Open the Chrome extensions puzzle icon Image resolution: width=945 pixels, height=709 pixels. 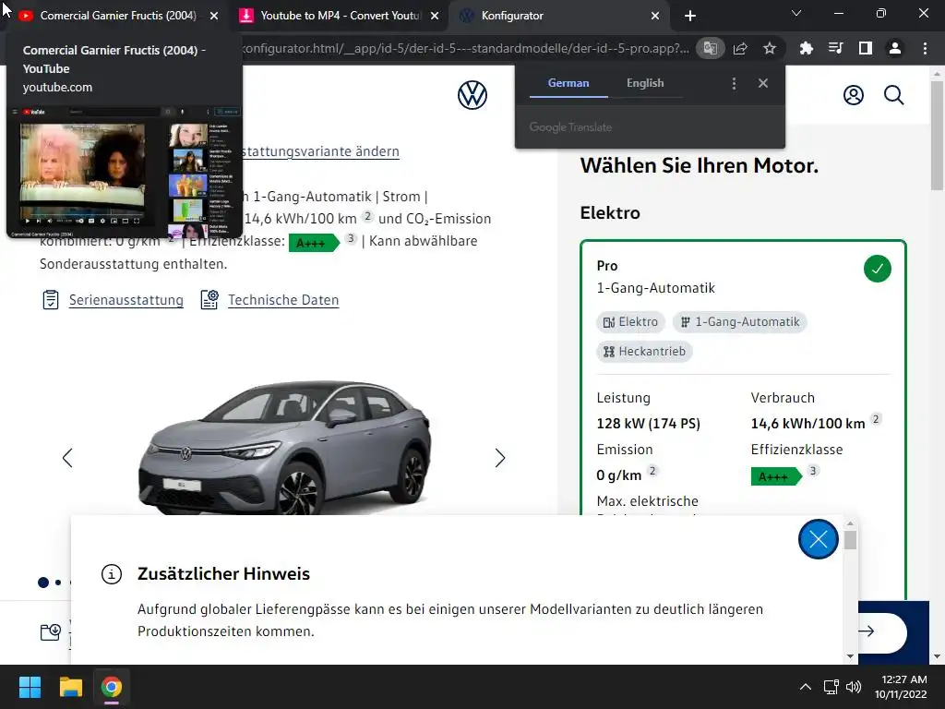click(x=806, y=48)
